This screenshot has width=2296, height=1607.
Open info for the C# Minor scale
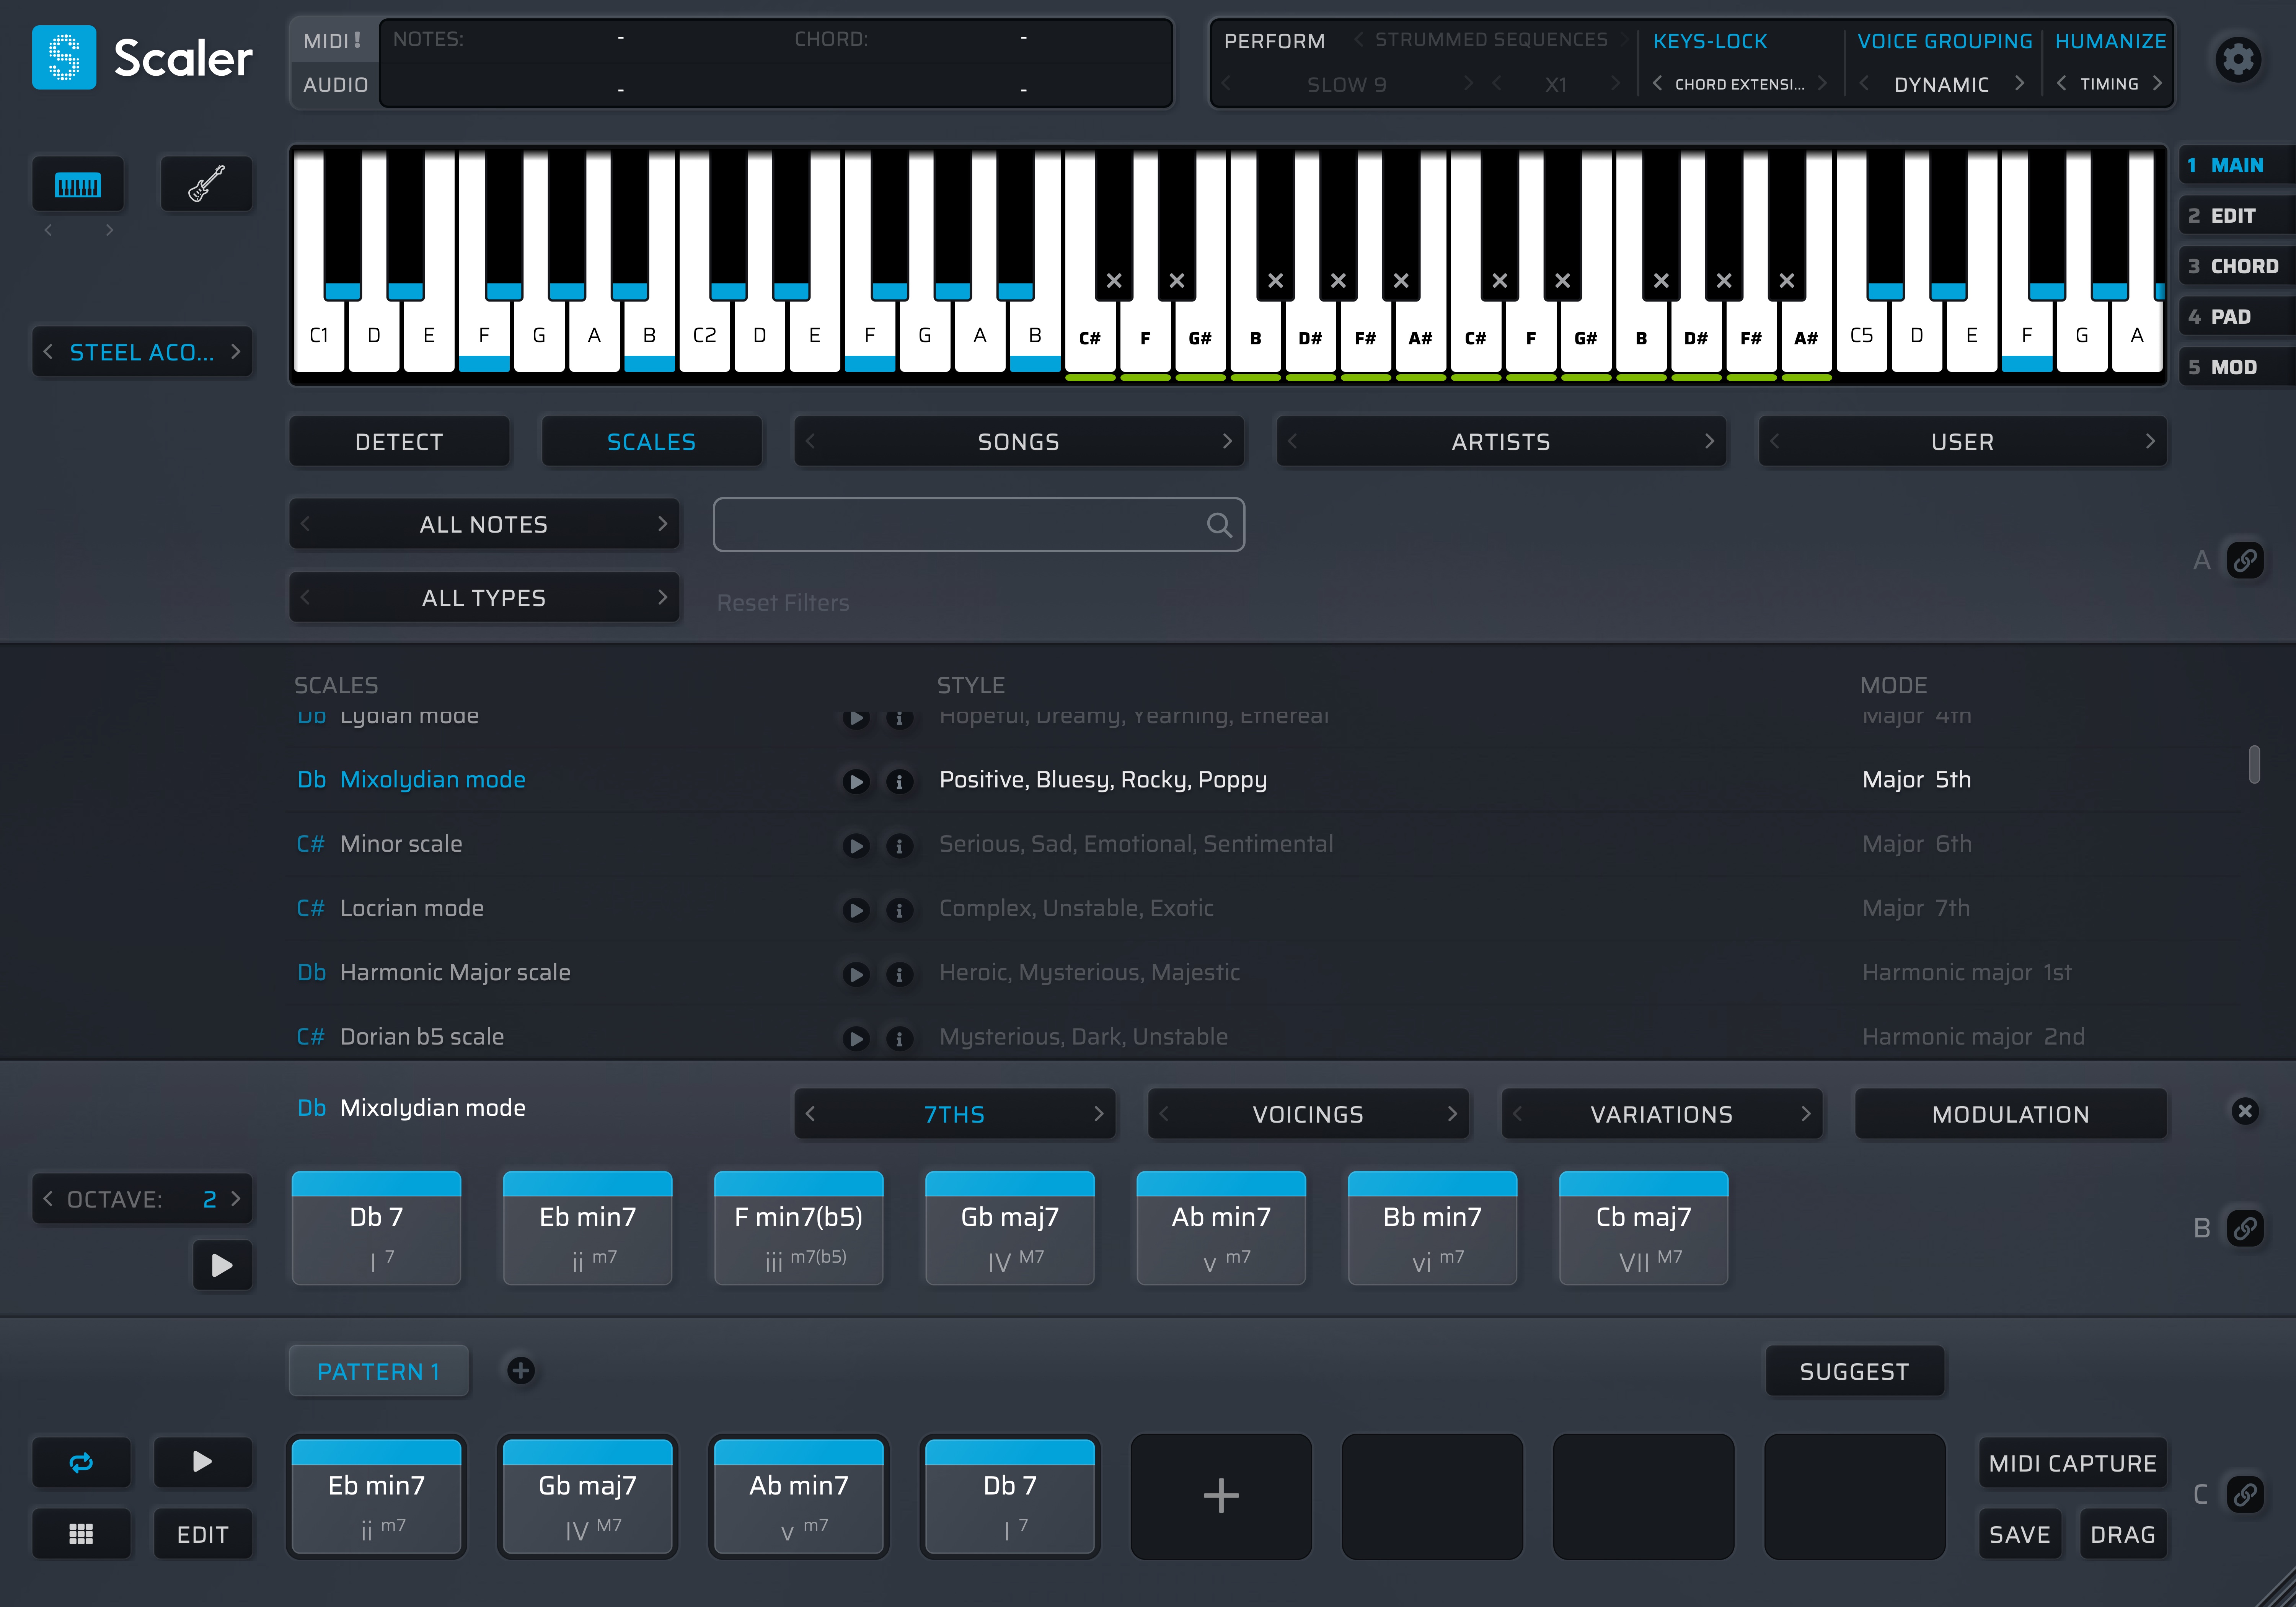coord(899,846)
